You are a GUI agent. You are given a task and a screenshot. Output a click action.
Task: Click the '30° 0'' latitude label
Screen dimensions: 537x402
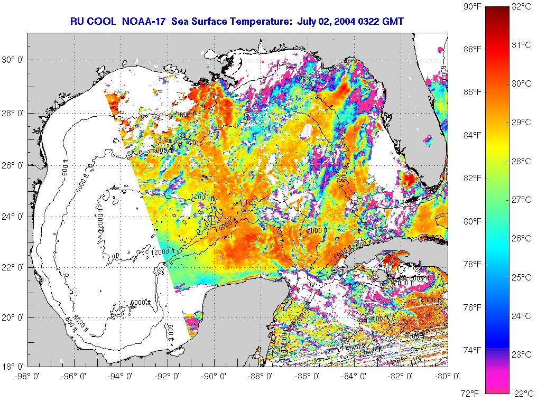(13, 60)
